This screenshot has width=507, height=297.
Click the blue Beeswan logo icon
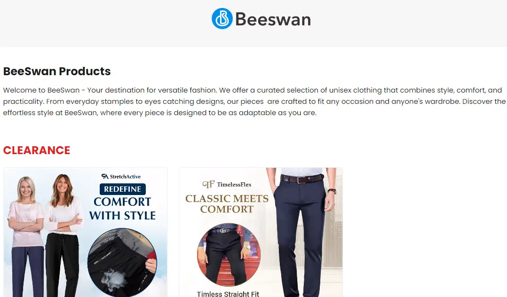222,18
